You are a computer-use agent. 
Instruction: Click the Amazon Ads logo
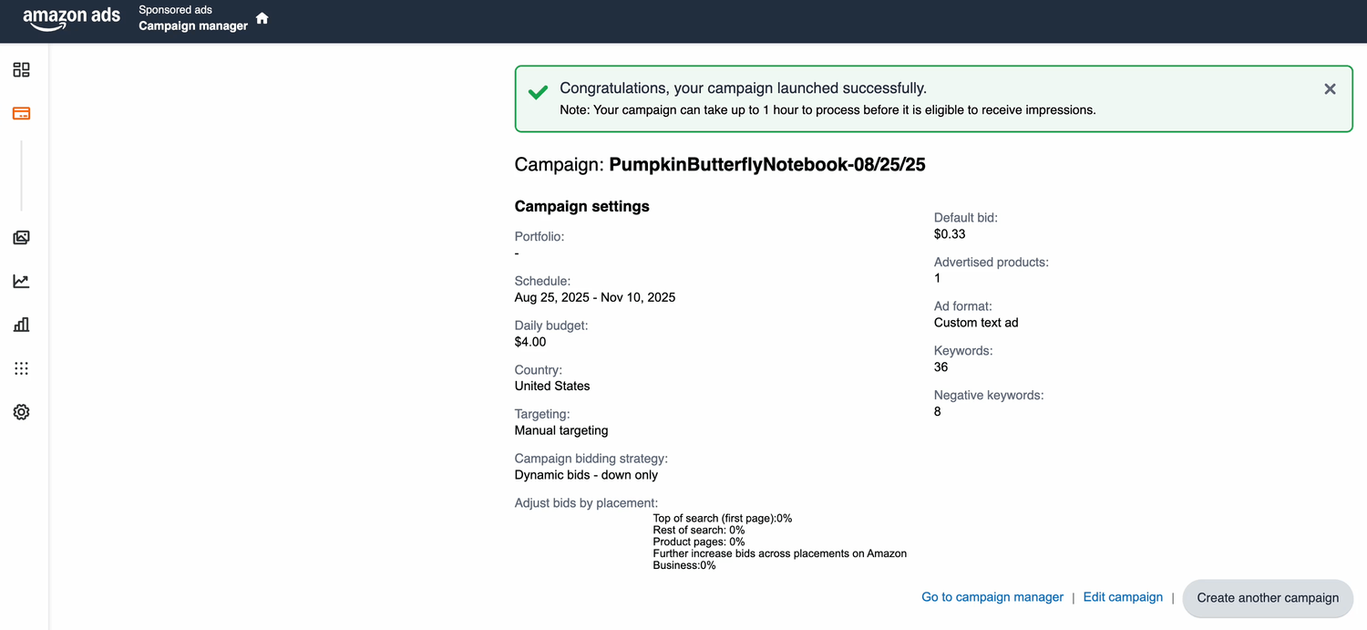coord(71,19)
